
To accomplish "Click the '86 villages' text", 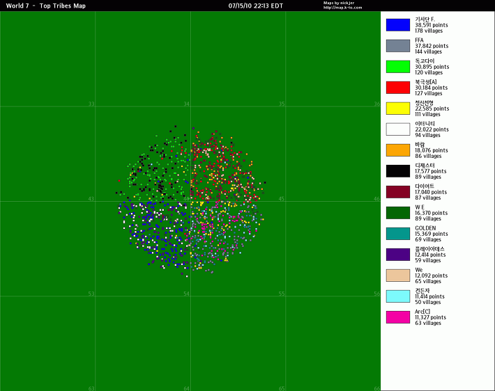I will [428, 156].
